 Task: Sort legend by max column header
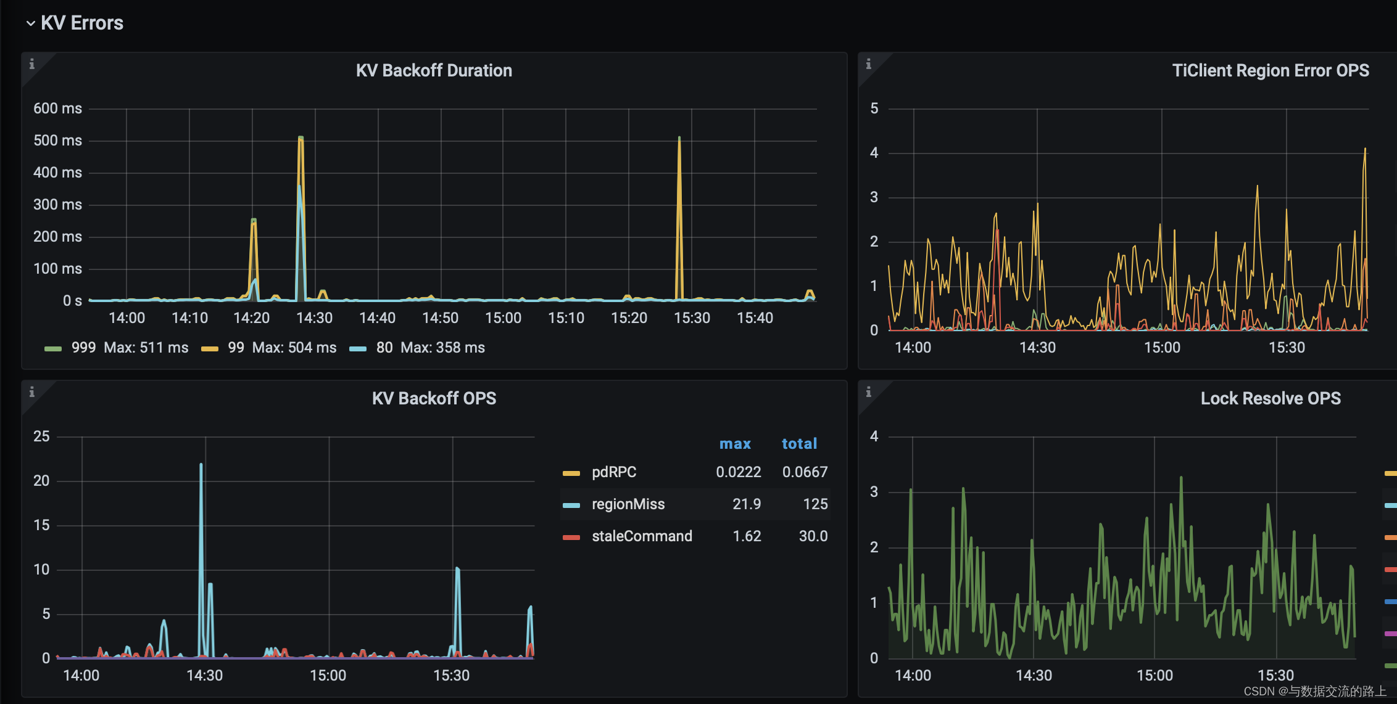pyautogui.click(x=735, y=444)
